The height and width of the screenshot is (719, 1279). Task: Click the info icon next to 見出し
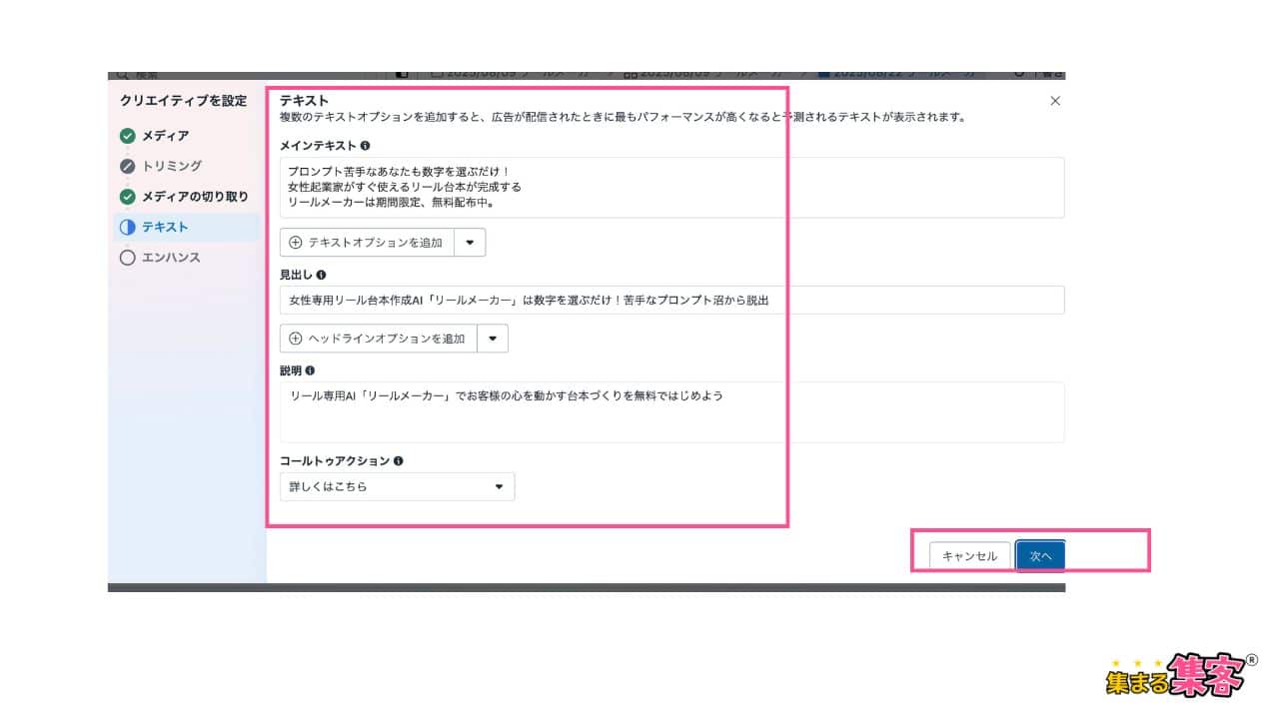[321, 275]
